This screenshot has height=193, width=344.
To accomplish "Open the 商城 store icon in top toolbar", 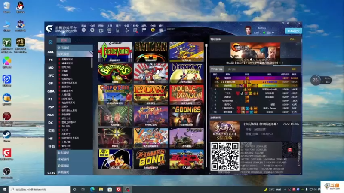I will click(x=83, y=30).
